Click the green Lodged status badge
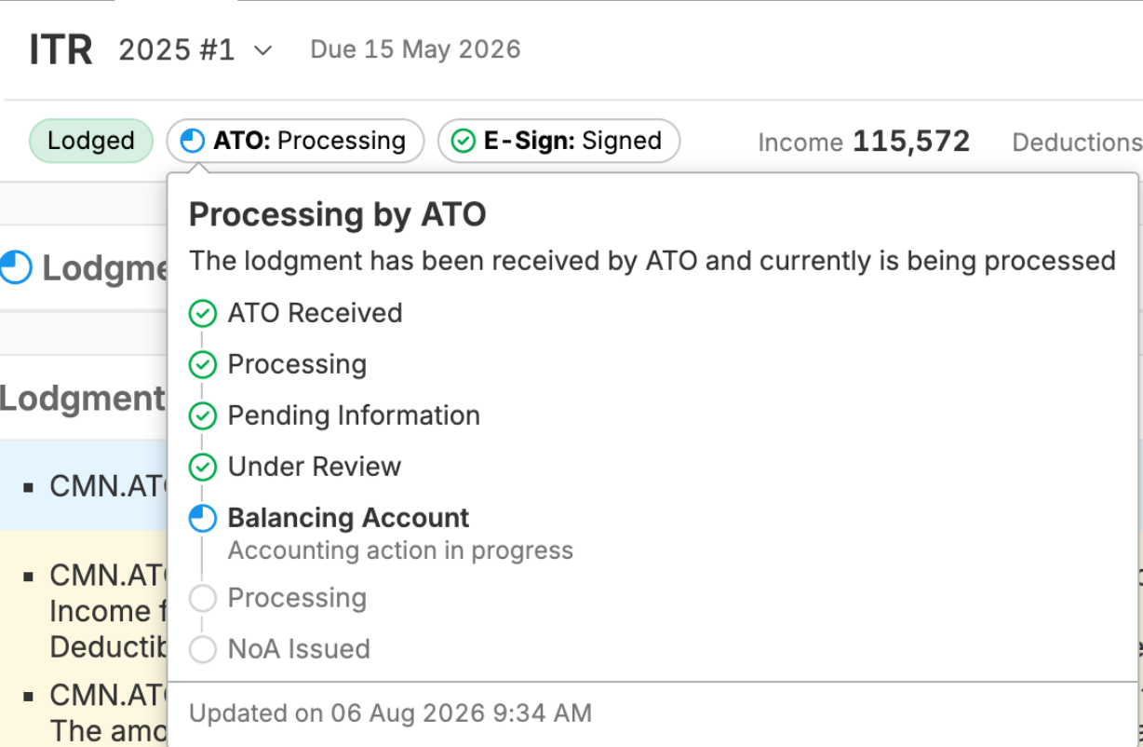The width and height of the screenshot is (1143, 747). tap(90, 142)
